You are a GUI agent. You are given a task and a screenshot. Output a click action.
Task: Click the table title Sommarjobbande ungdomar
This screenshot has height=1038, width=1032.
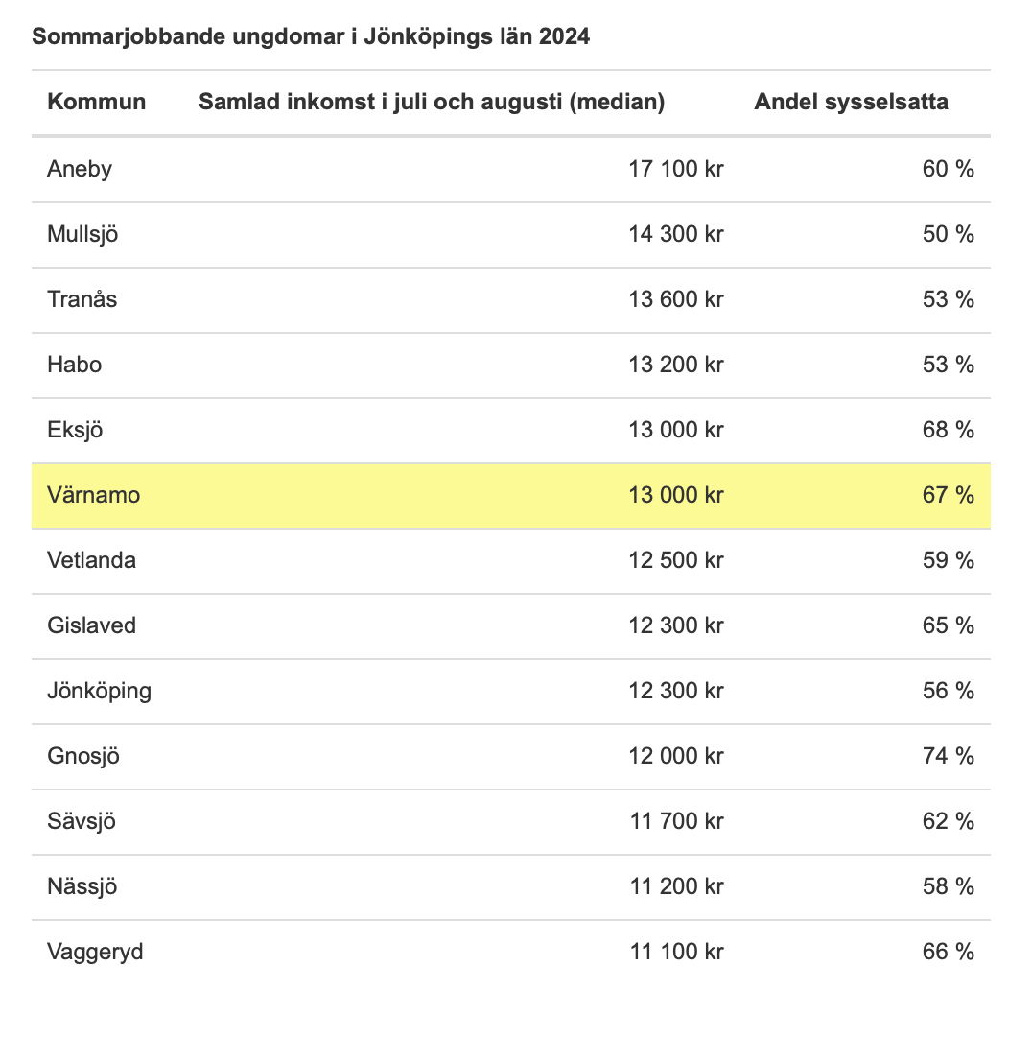pos(311,36)
